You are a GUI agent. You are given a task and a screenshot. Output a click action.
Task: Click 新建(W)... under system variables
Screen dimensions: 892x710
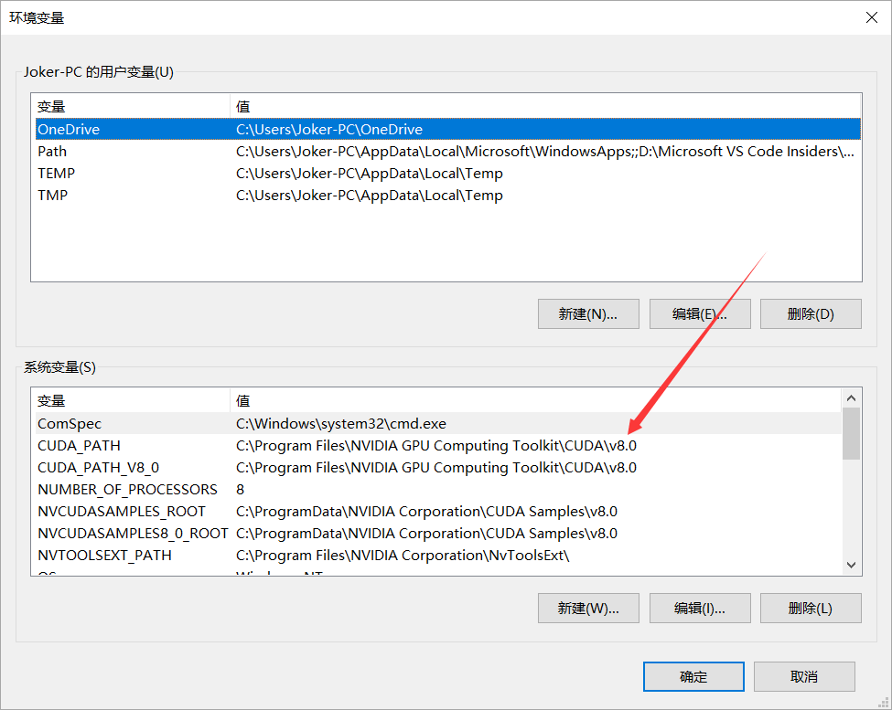tap(588, 609)
